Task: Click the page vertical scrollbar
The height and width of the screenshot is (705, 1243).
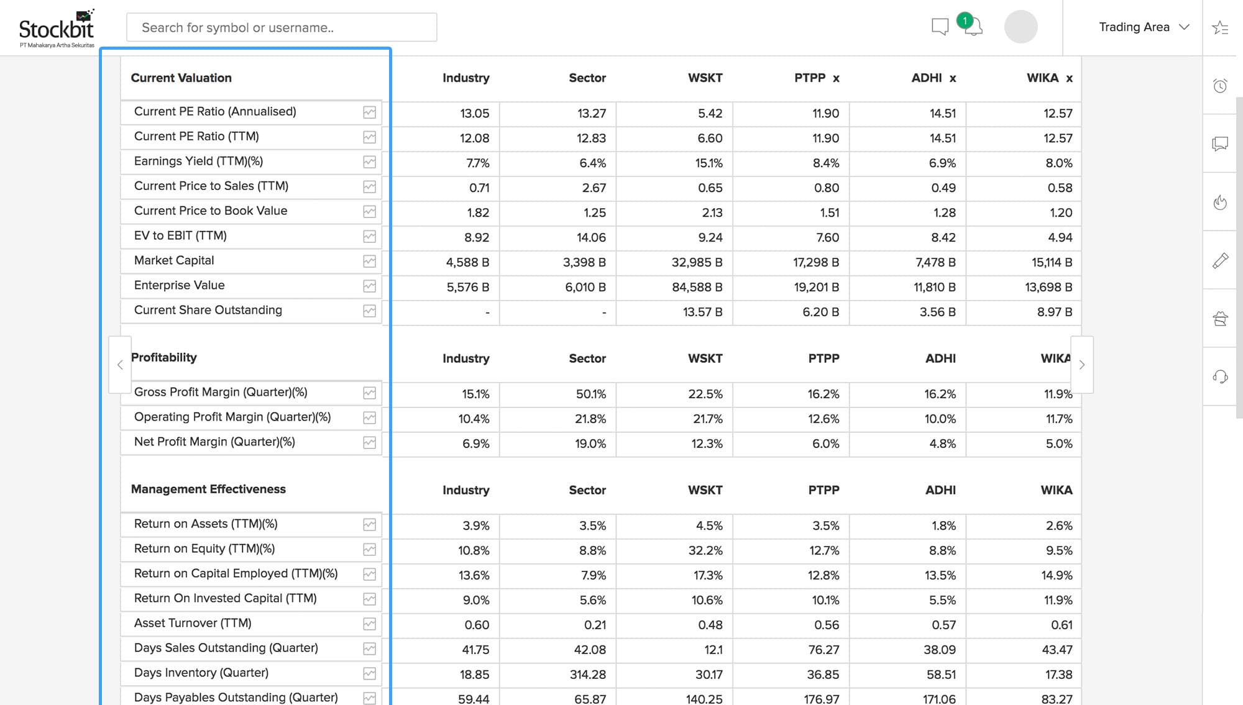Action: 1239,258
